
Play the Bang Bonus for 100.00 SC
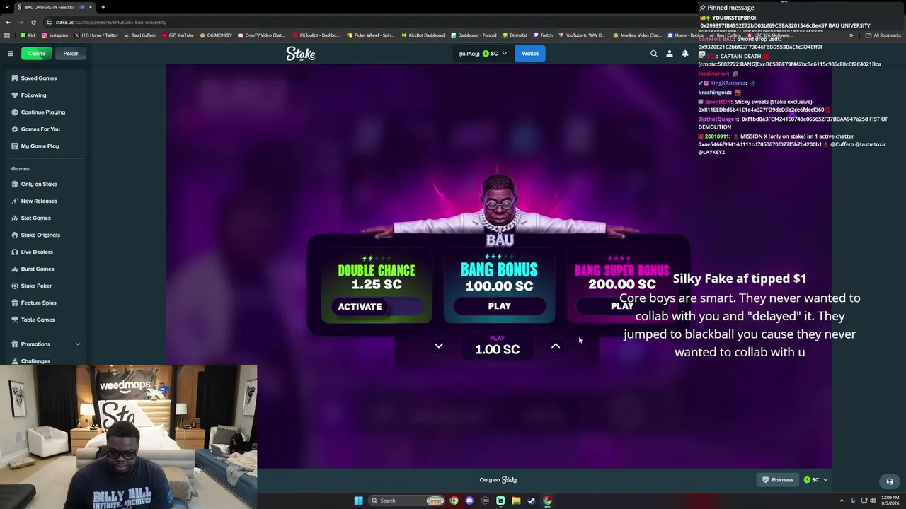pyautogui.click(x=499, y=306)
